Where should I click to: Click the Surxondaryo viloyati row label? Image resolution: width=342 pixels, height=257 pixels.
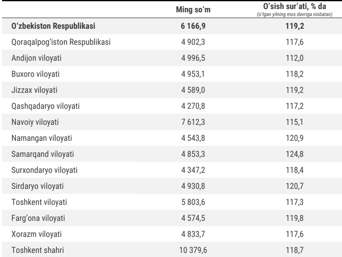[x=44, y=170]
